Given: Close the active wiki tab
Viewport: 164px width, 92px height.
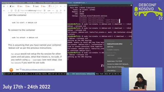Looking at the screenshot, I should coord(54,6).
